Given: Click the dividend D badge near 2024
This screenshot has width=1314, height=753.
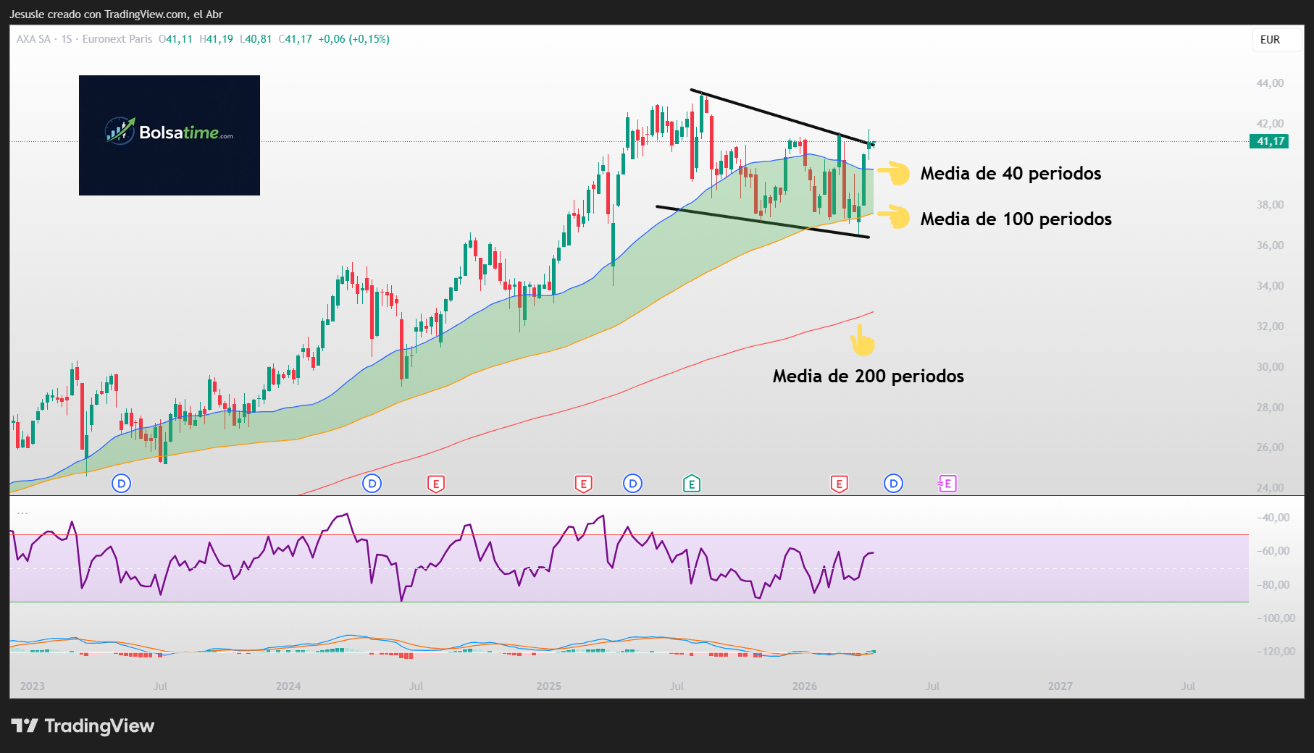Looking at the screenshot, I should point(373,484).
